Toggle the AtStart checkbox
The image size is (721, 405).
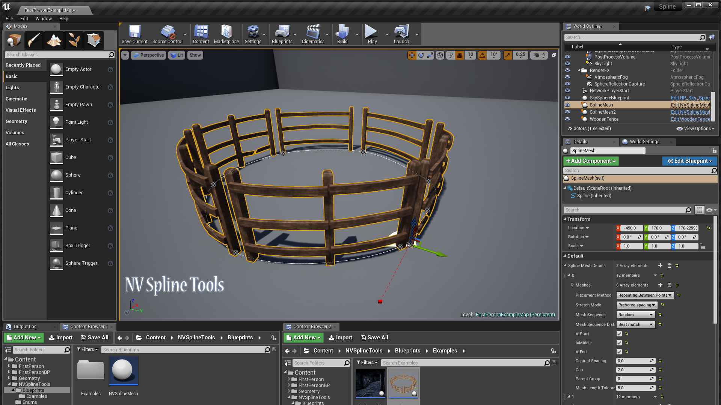619,334
